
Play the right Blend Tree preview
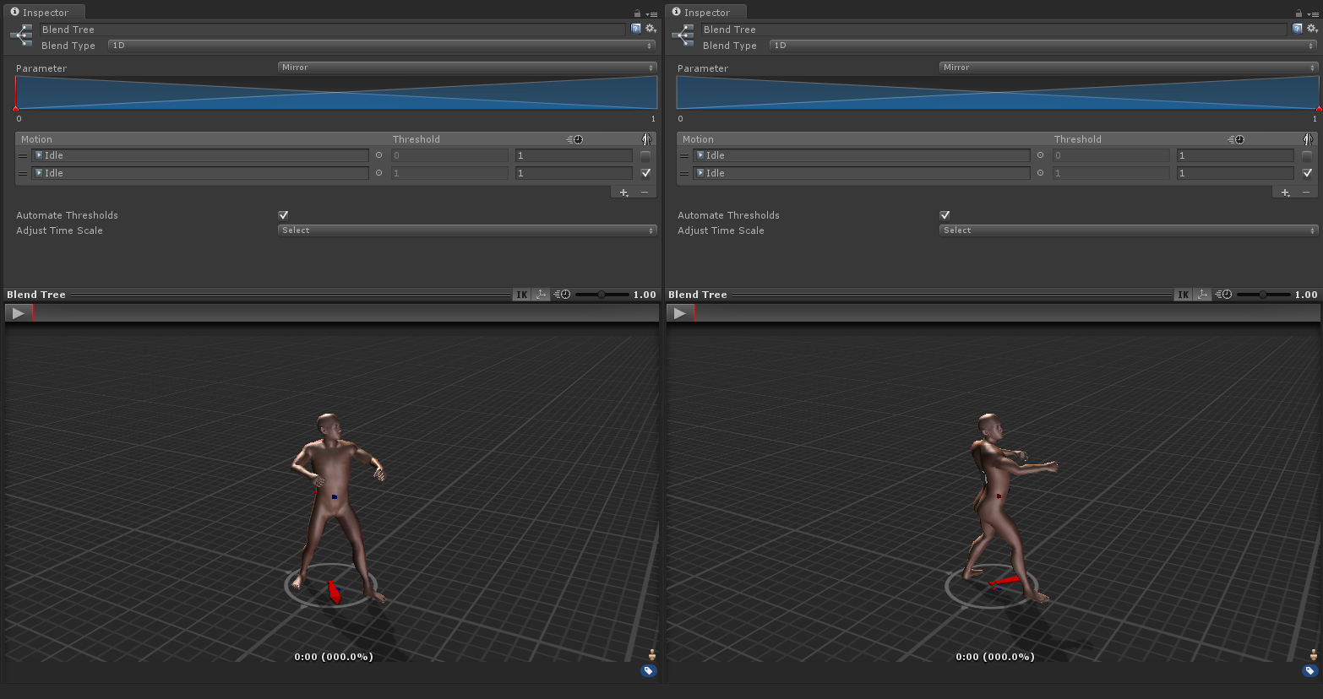coord(679,313)
